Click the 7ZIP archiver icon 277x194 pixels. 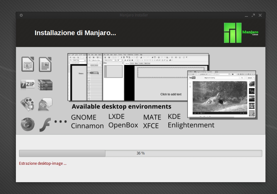[x=28, y=84]
